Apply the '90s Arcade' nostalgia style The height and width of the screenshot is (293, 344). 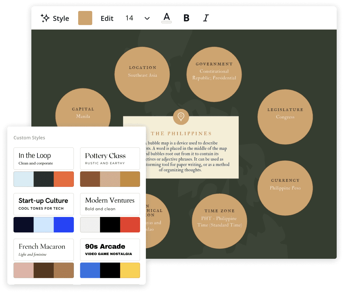click(110, 250)
